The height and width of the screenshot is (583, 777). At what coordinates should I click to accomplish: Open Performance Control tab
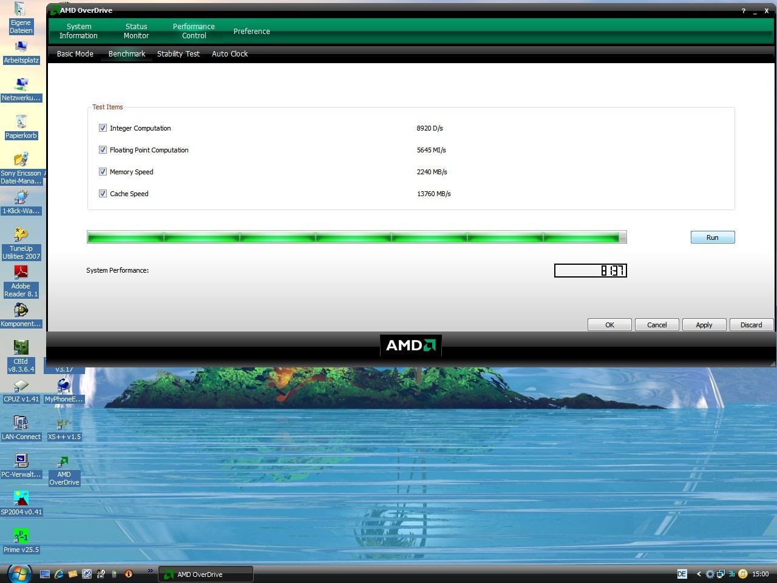194,31
